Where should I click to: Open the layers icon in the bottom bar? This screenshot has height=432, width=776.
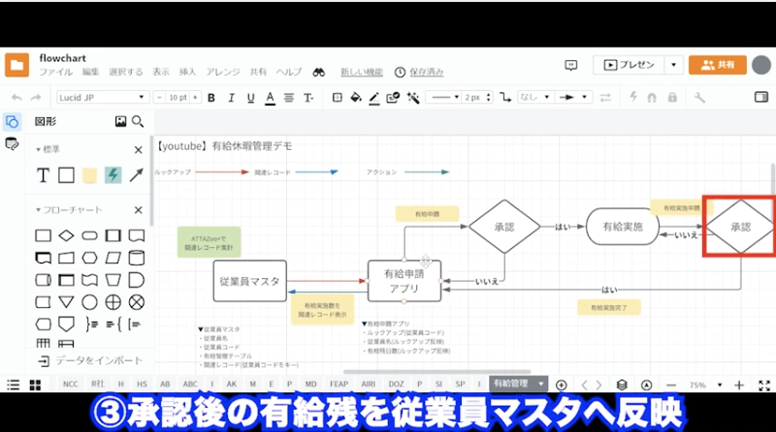point(622,385)
